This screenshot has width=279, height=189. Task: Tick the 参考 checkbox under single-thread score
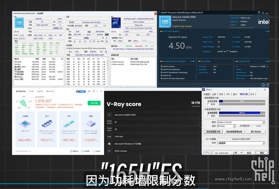pos(208,104)
